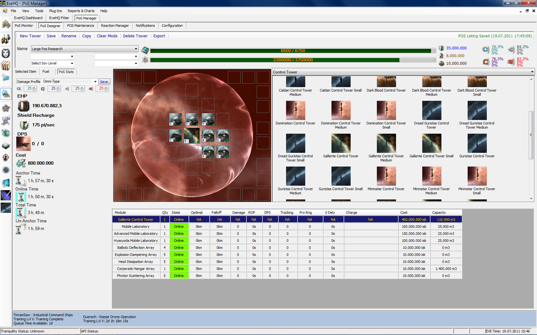The height and width of the screenshot is (335, 537).
Task: Click the red target crosshair sidebar icon
Action: click(x=6, y=158)
